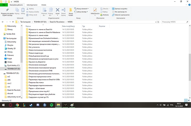Click the Edytuj edit option

(x=104, y=12)
